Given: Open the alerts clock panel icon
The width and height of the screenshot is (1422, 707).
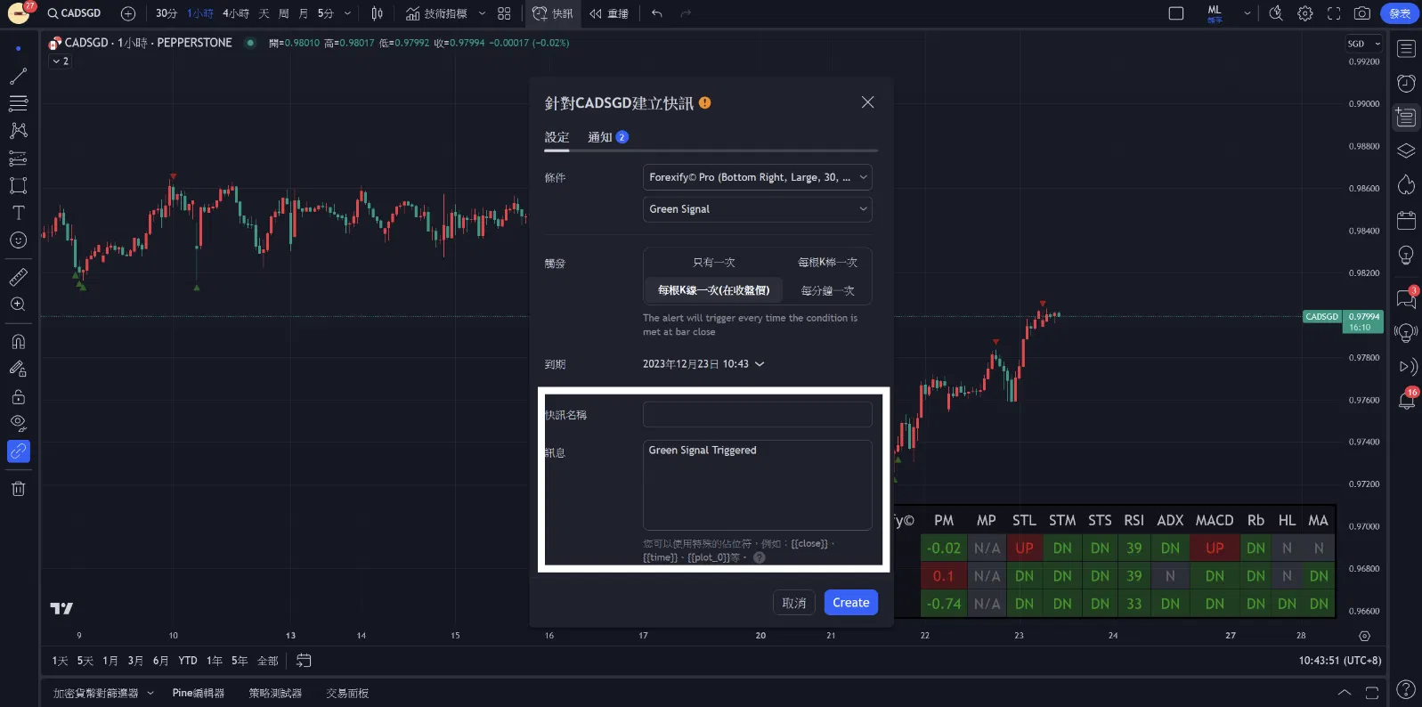Looking at the screenshot, I should coord(1406,83).
